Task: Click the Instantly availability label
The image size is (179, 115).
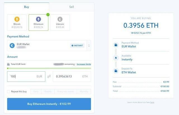Action: [127, 60]
